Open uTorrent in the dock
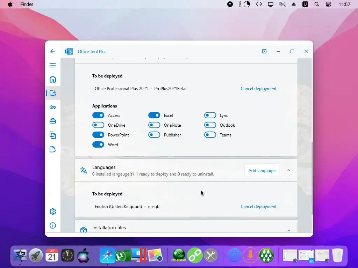 [x=123, y=256]
